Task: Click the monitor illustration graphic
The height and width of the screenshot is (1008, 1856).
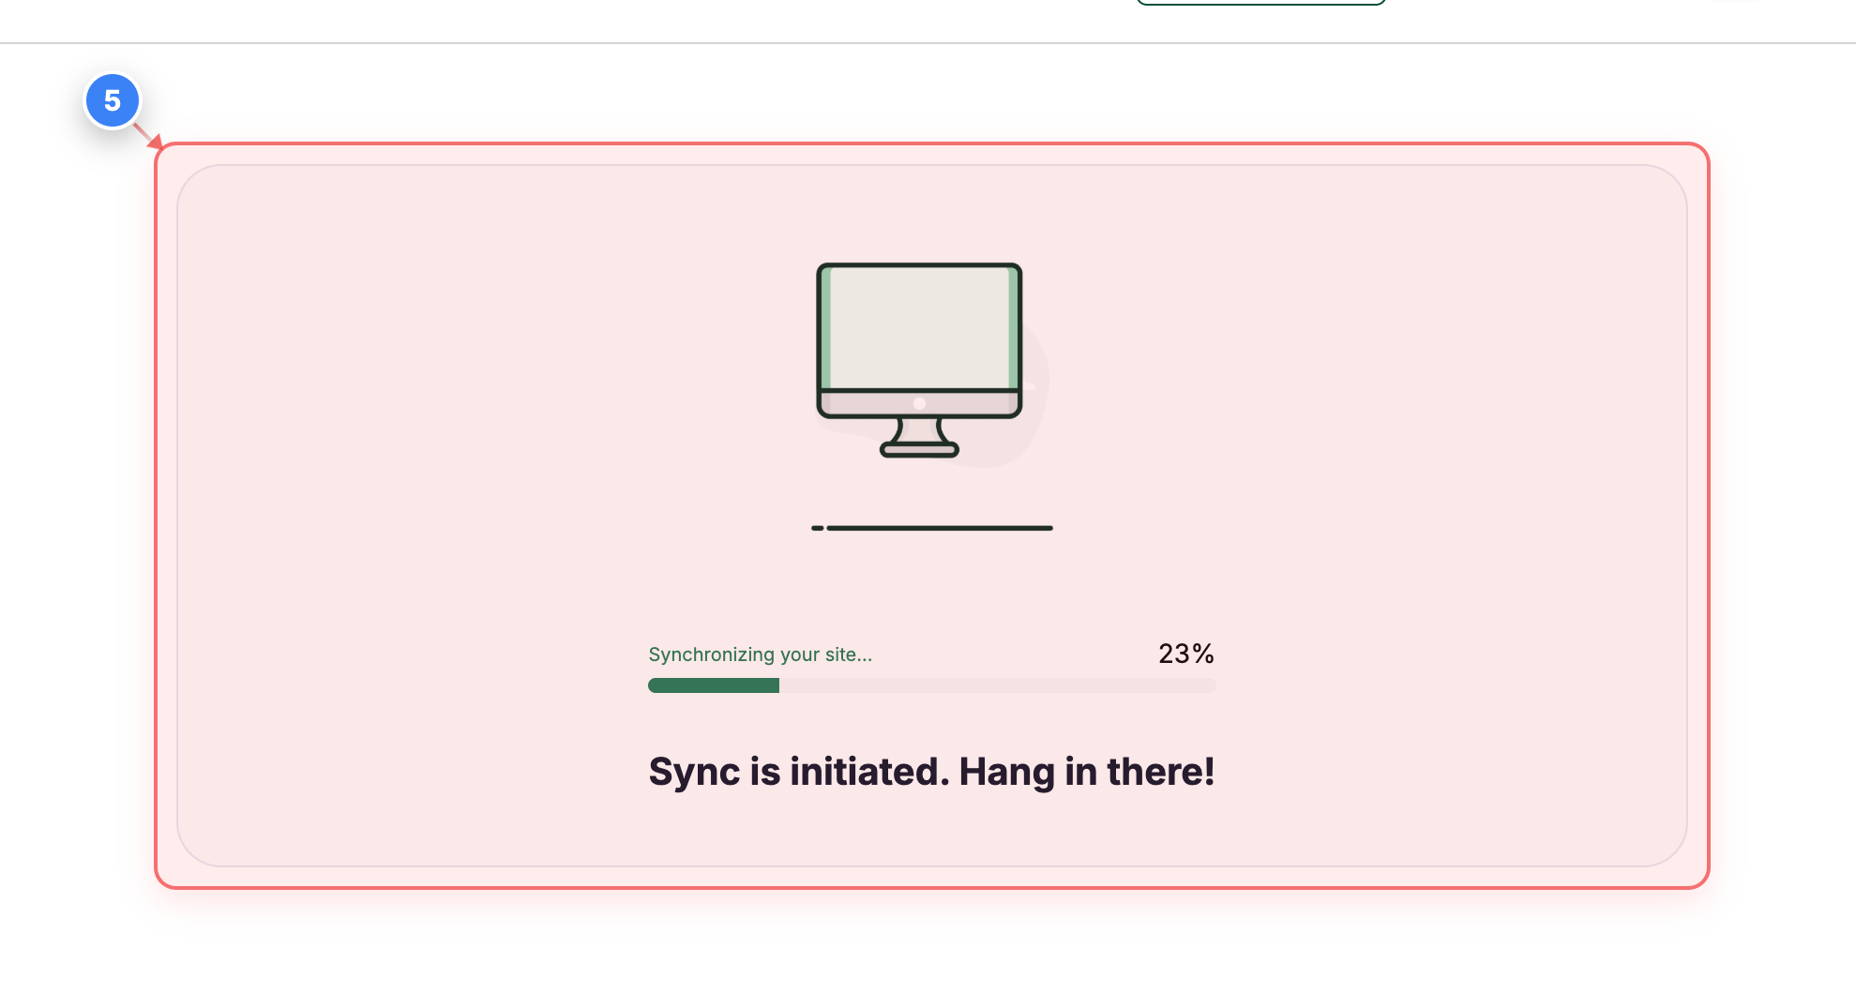Action: click(x=919, y=361)
